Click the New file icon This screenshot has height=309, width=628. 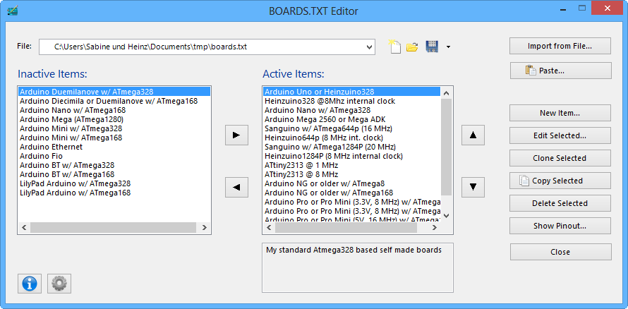(394, 47)
